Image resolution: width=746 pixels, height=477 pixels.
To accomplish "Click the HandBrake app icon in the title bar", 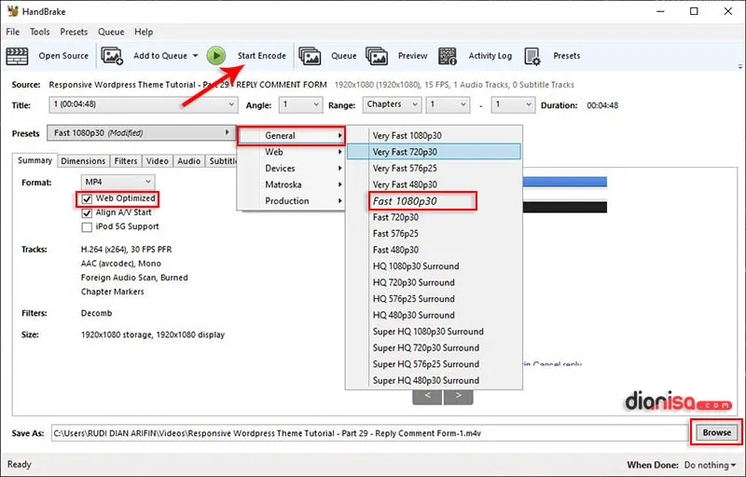I will click(x=13, y=11).
